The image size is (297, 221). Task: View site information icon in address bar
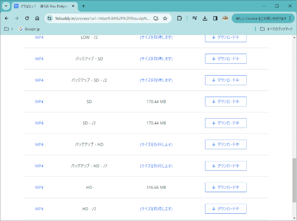(x=49, y=18)
